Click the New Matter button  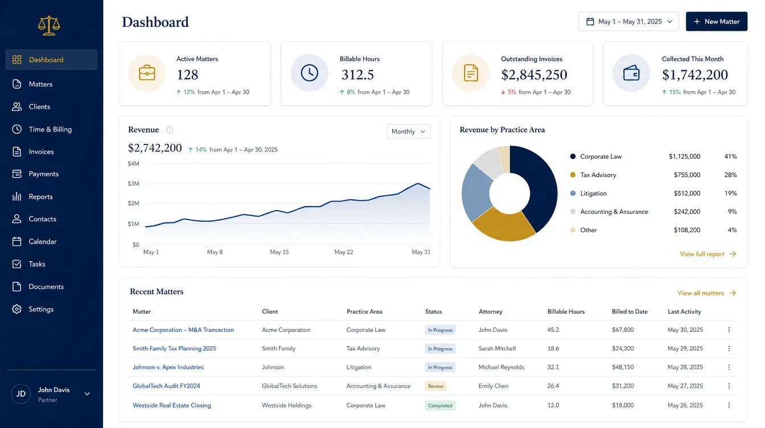point(717,22)
